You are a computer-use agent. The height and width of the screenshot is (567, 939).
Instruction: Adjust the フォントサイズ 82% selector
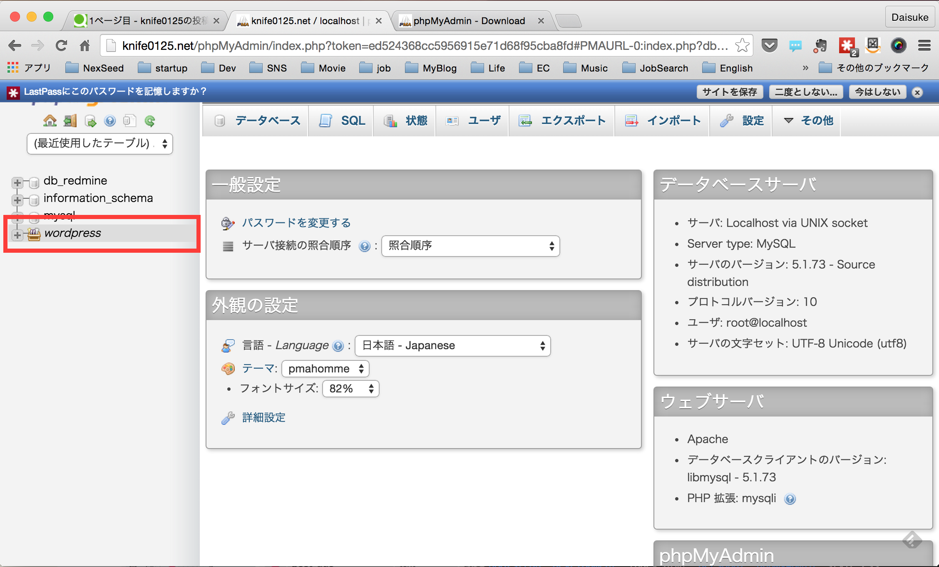pos(350,389)
